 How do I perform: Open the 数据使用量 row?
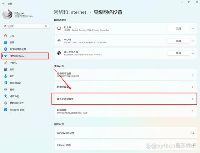pos(126,87)
